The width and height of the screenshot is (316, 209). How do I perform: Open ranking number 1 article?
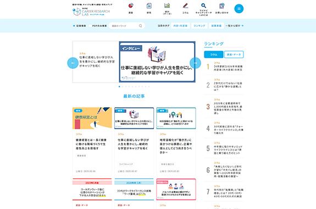(224, 67)
